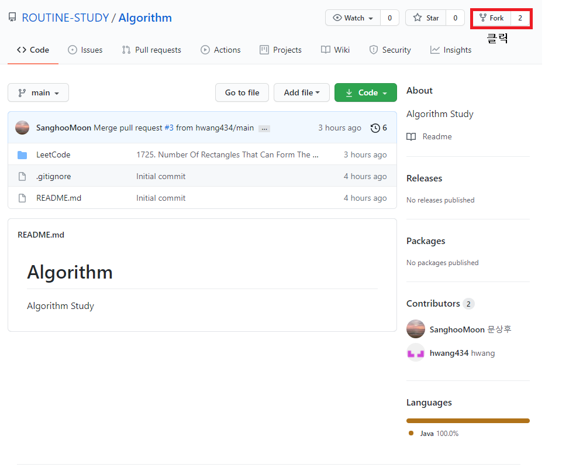
Task: Open the Releases section heading
Action: 425,178
